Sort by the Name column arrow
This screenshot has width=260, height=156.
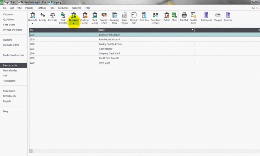[192, 30]
